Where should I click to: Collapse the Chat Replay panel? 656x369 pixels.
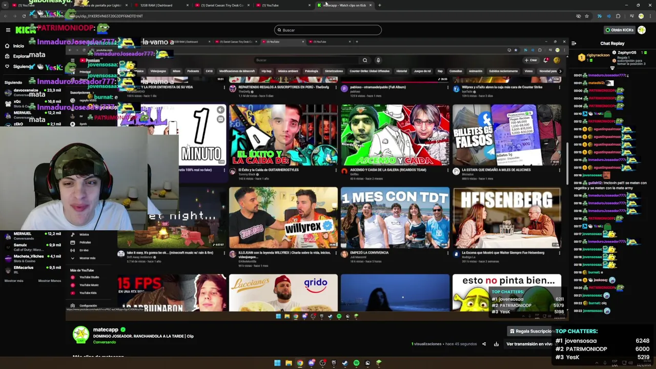click(x=573, y=44)
